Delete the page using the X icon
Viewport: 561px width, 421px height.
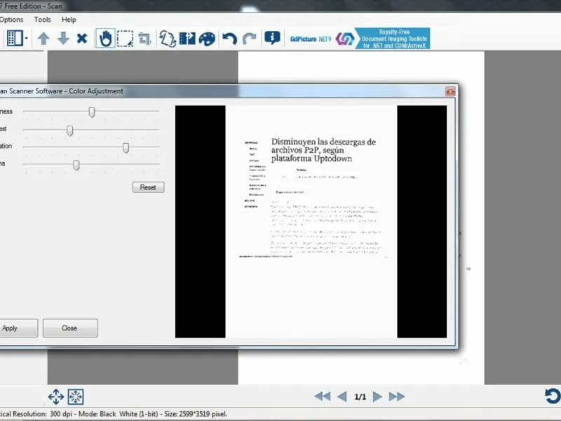(82, 39)
